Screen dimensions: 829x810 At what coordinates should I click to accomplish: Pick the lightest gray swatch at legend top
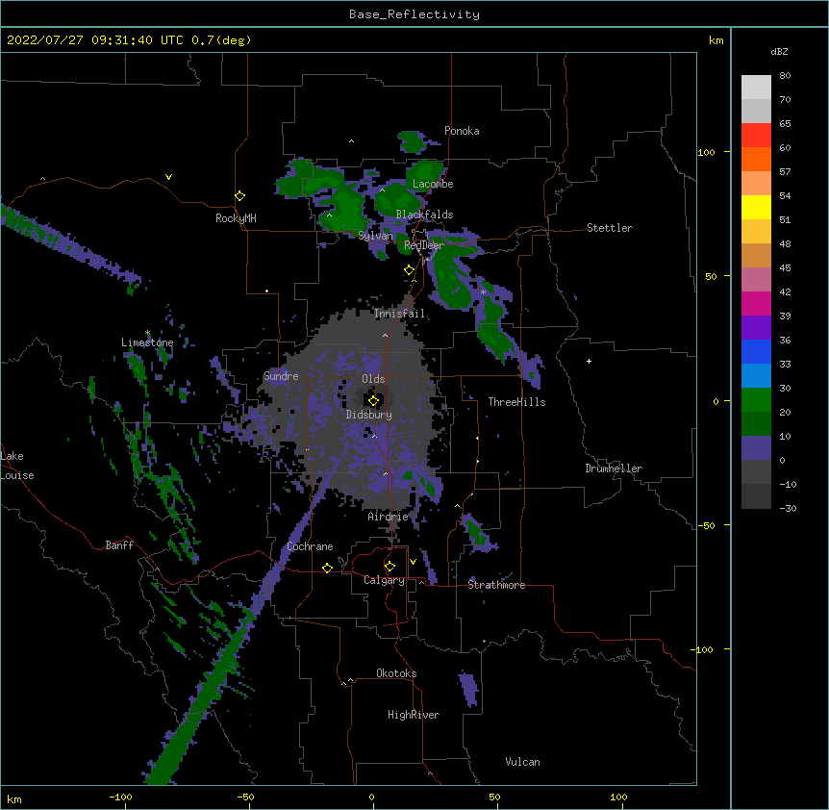coord(756,88)
